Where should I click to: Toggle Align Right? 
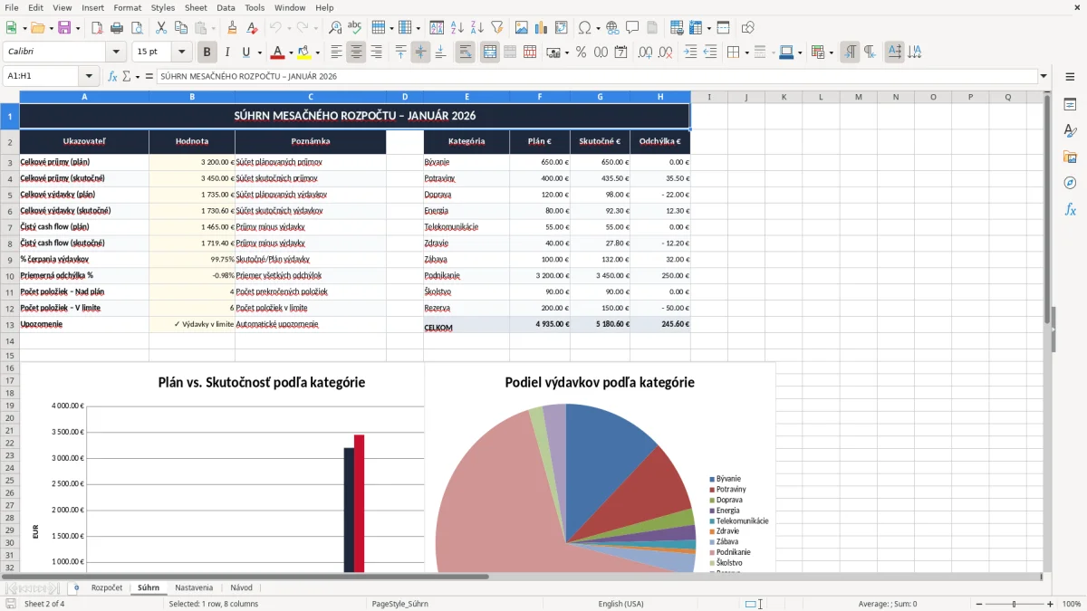(376, 53)
